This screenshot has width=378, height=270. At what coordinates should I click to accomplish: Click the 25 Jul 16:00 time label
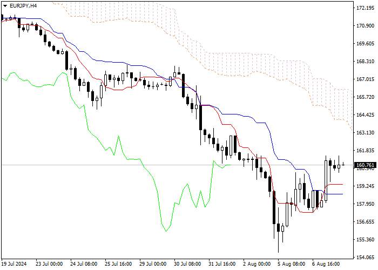(119, 264)
